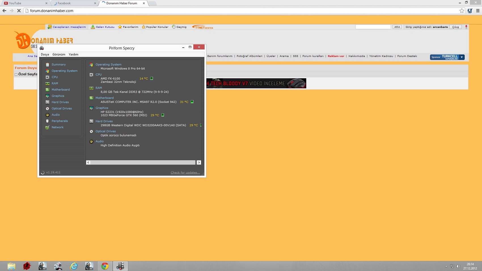Open Graphics heading in summary pane
482x271 pixels.
click(x=102, y=108)
